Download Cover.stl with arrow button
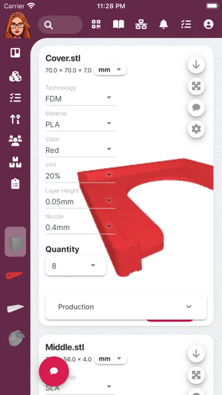 click(196, 65)
